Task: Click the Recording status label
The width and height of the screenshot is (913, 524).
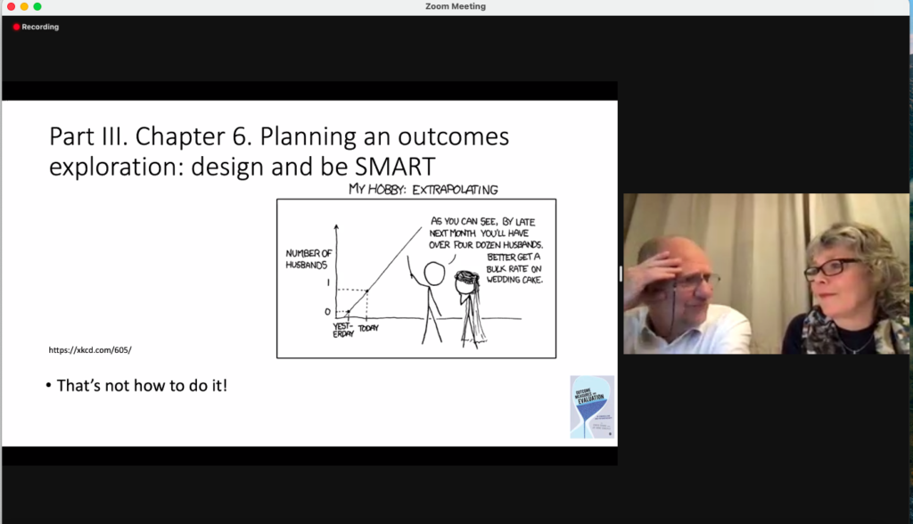Action: 40,27
